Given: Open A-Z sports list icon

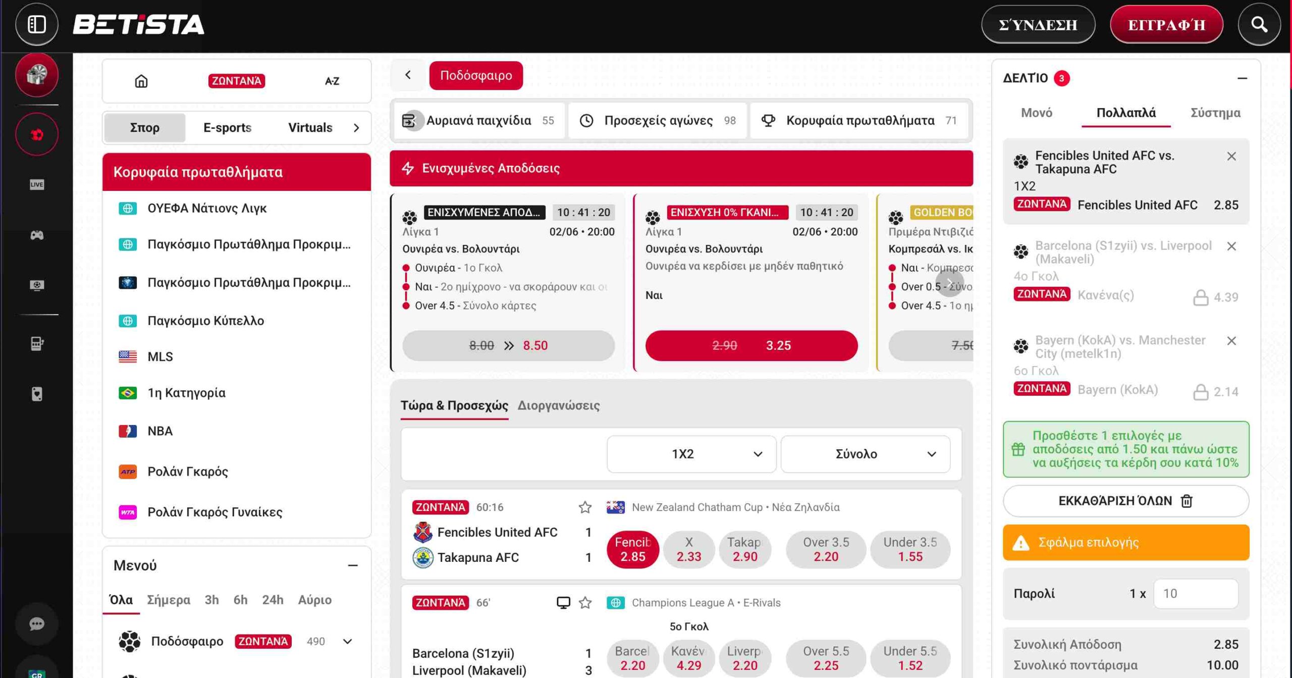Looking at the screenshot, I should click(332, 81).
